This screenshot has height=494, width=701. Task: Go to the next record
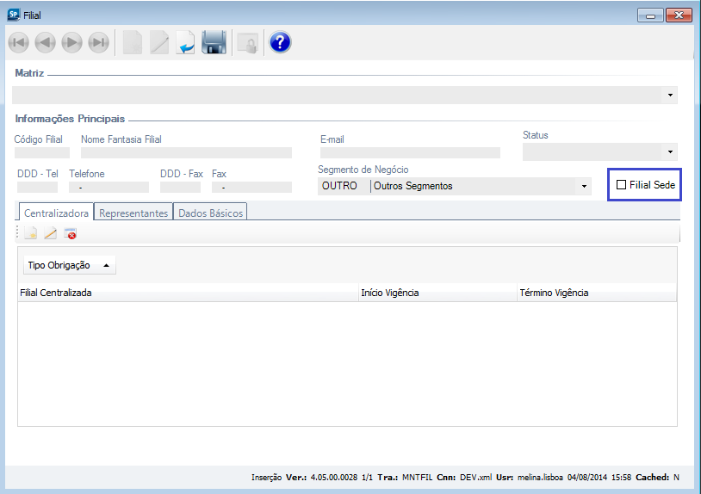pos(72,42)
